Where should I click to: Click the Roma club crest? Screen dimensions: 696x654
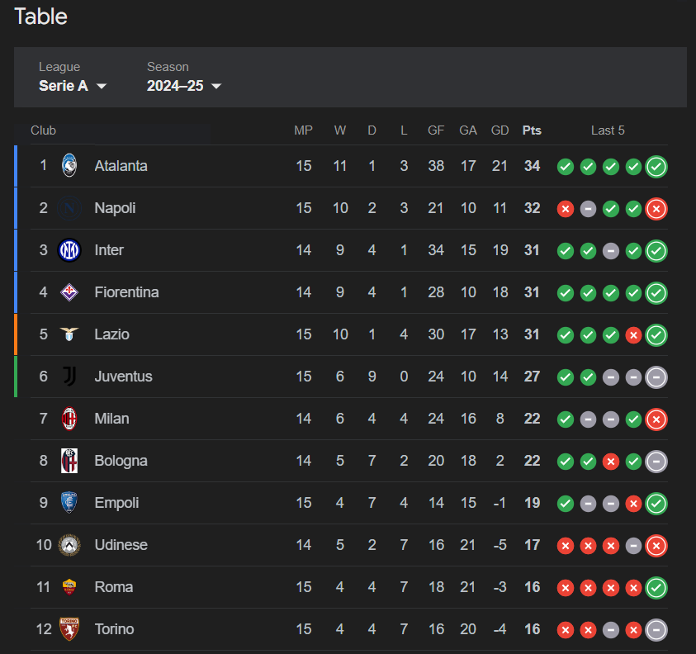pyautogui.click(x=69, y=587)
